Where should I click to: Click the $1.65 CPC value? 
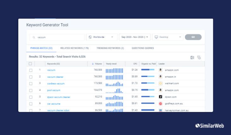click(134, 97)
